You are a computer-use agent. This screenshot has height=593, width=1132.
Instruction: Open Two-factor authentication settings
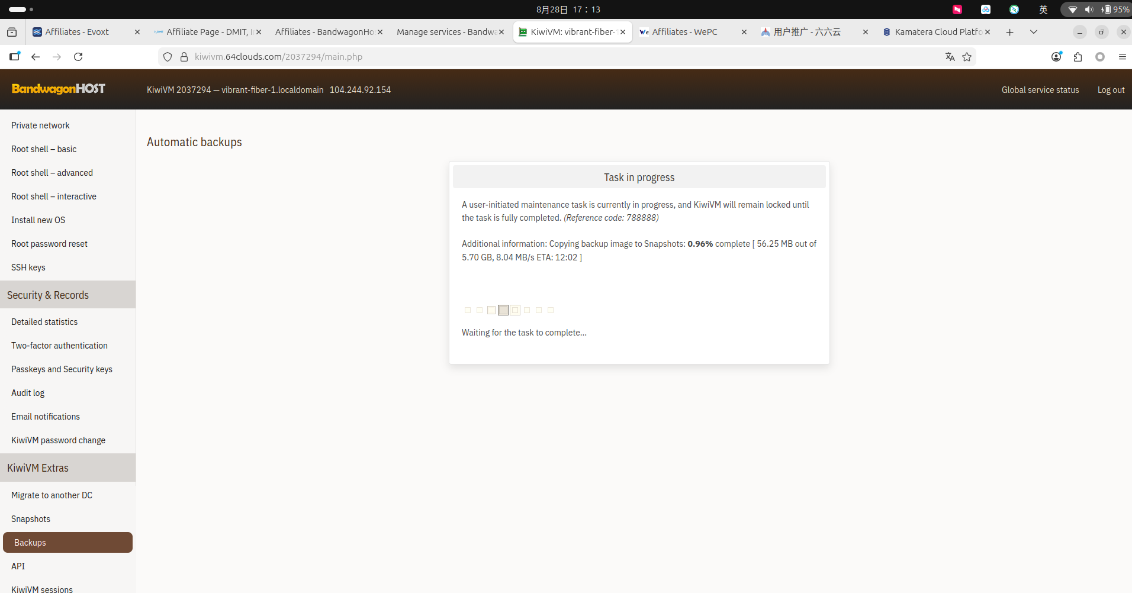pos(59,346)
